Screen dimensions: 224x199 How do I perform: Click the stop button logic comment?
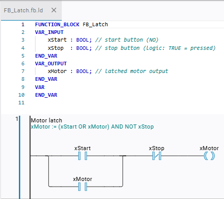pos(156,48)
